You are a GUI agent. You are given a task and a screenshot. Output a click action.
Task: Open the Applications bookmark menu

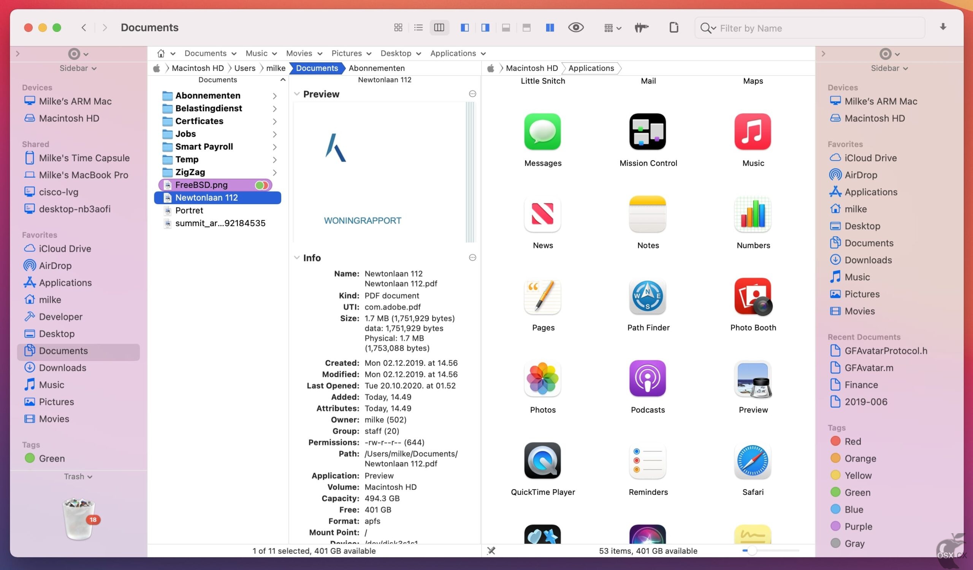click(x=458, y=53)
